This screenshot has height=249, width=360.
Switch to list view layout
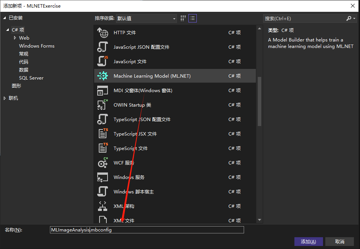coord(193,18)
